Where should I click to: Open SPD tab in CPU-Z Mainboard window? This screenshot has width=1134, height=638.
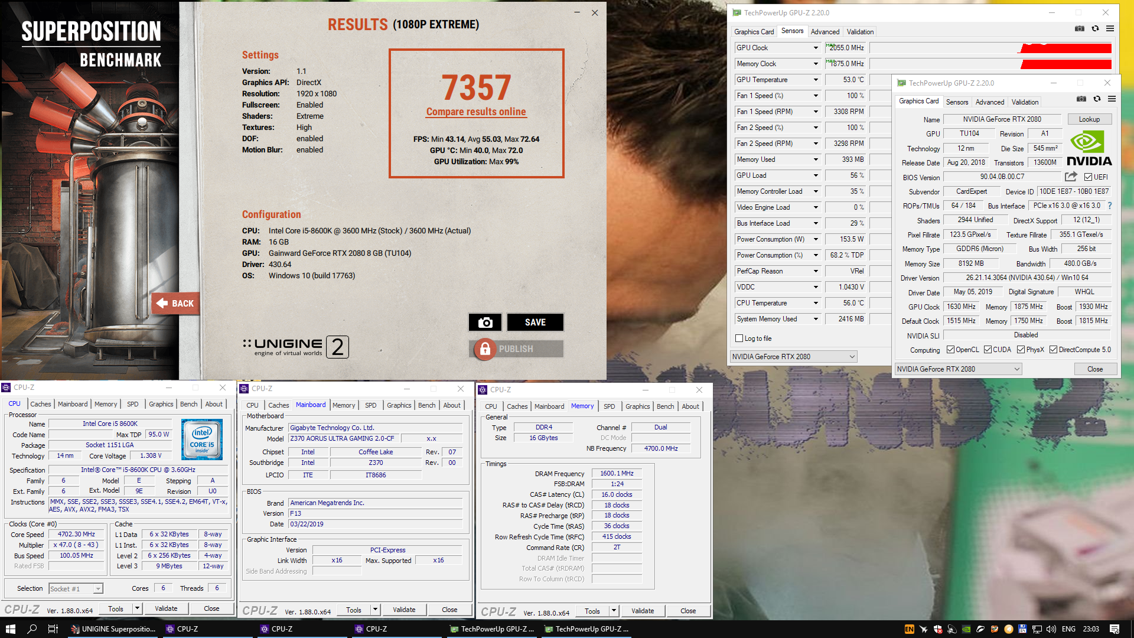tap(370, 405)
